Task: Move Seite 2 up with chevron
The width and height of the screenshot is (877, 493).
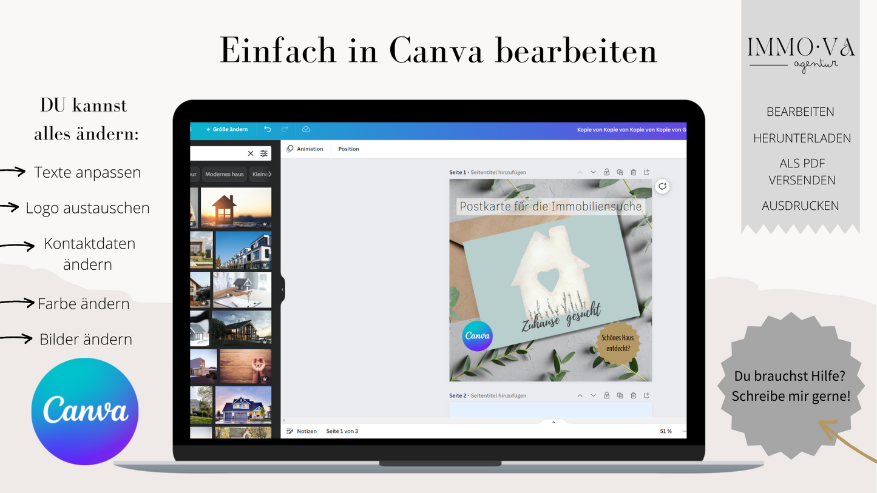Action: point(580,395)
